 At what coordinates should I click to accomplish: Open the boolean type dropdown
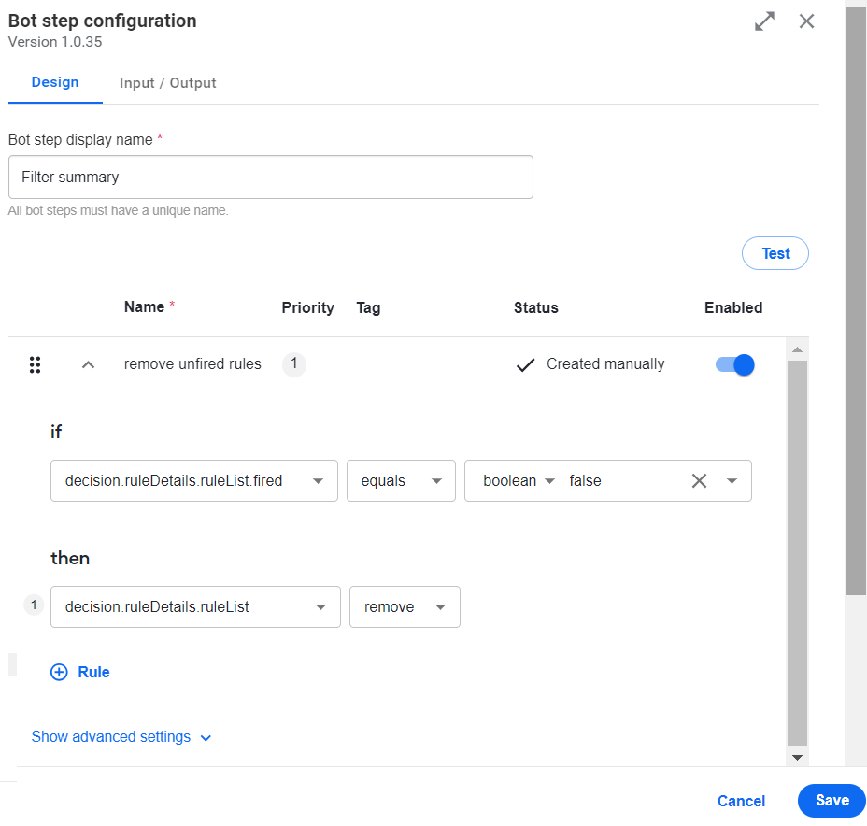click(519, 481)
